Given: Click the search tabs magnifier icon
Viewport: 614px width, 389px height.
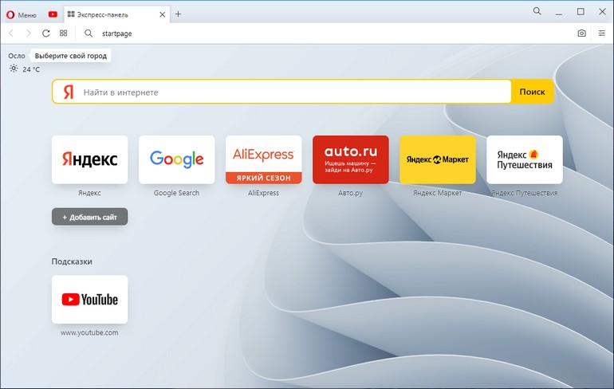Looking at the screenshot, I should 537,11.
